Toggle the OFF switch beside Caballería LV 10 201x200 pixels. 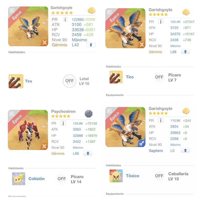click(159, 176)
